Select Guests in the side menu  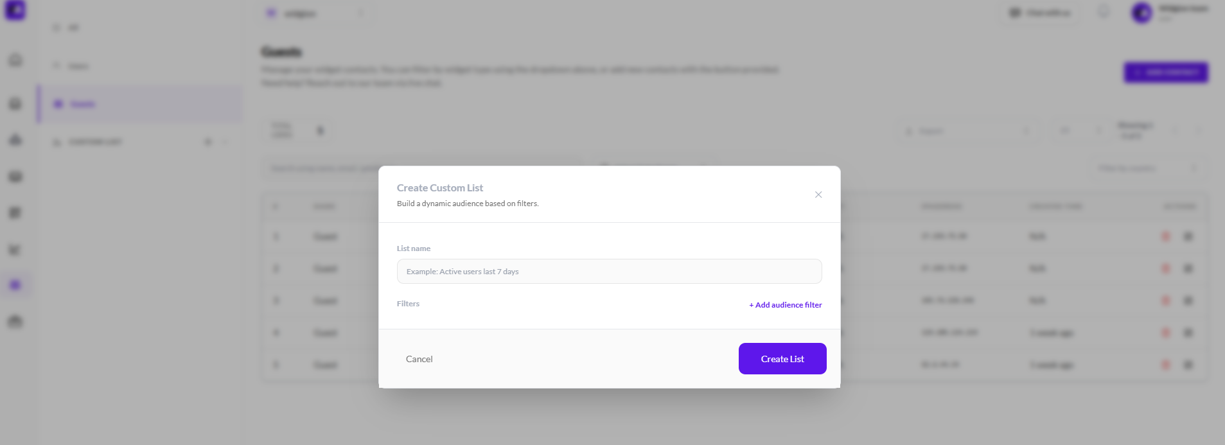(x=82, y=104)
